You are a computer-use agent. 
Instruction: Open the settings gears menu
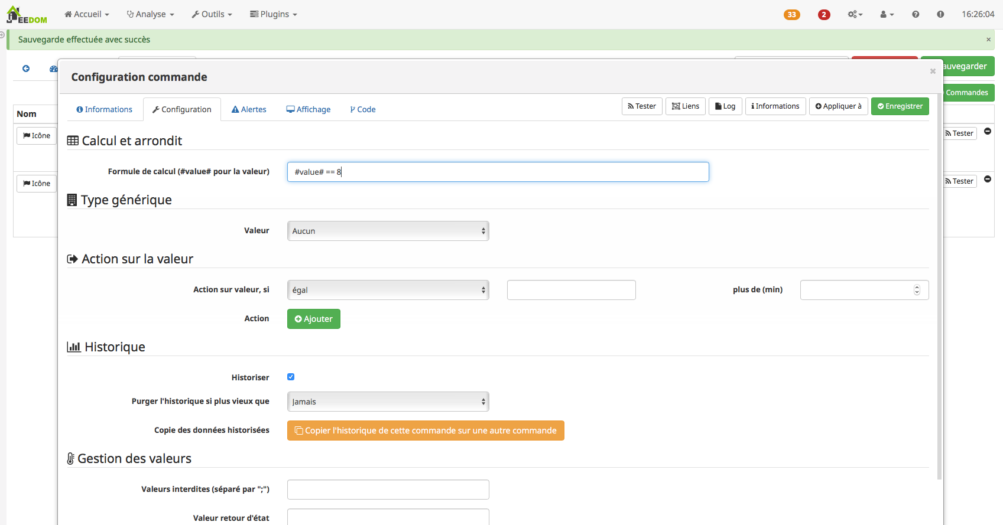click(x=855, y=14)
